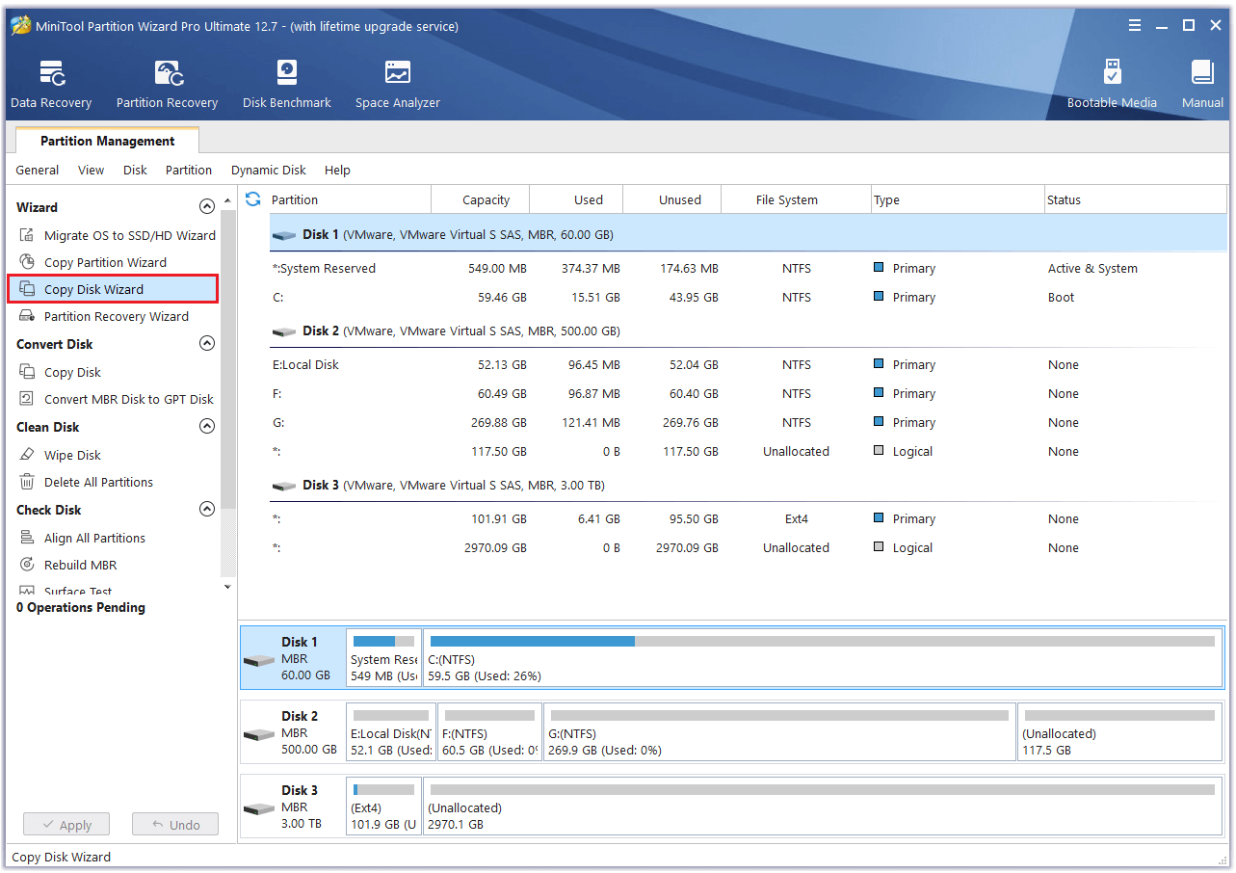This screenshot has width=1236, height=873.
Task: Select the G: partition row
Action: [x=748, y=422]
